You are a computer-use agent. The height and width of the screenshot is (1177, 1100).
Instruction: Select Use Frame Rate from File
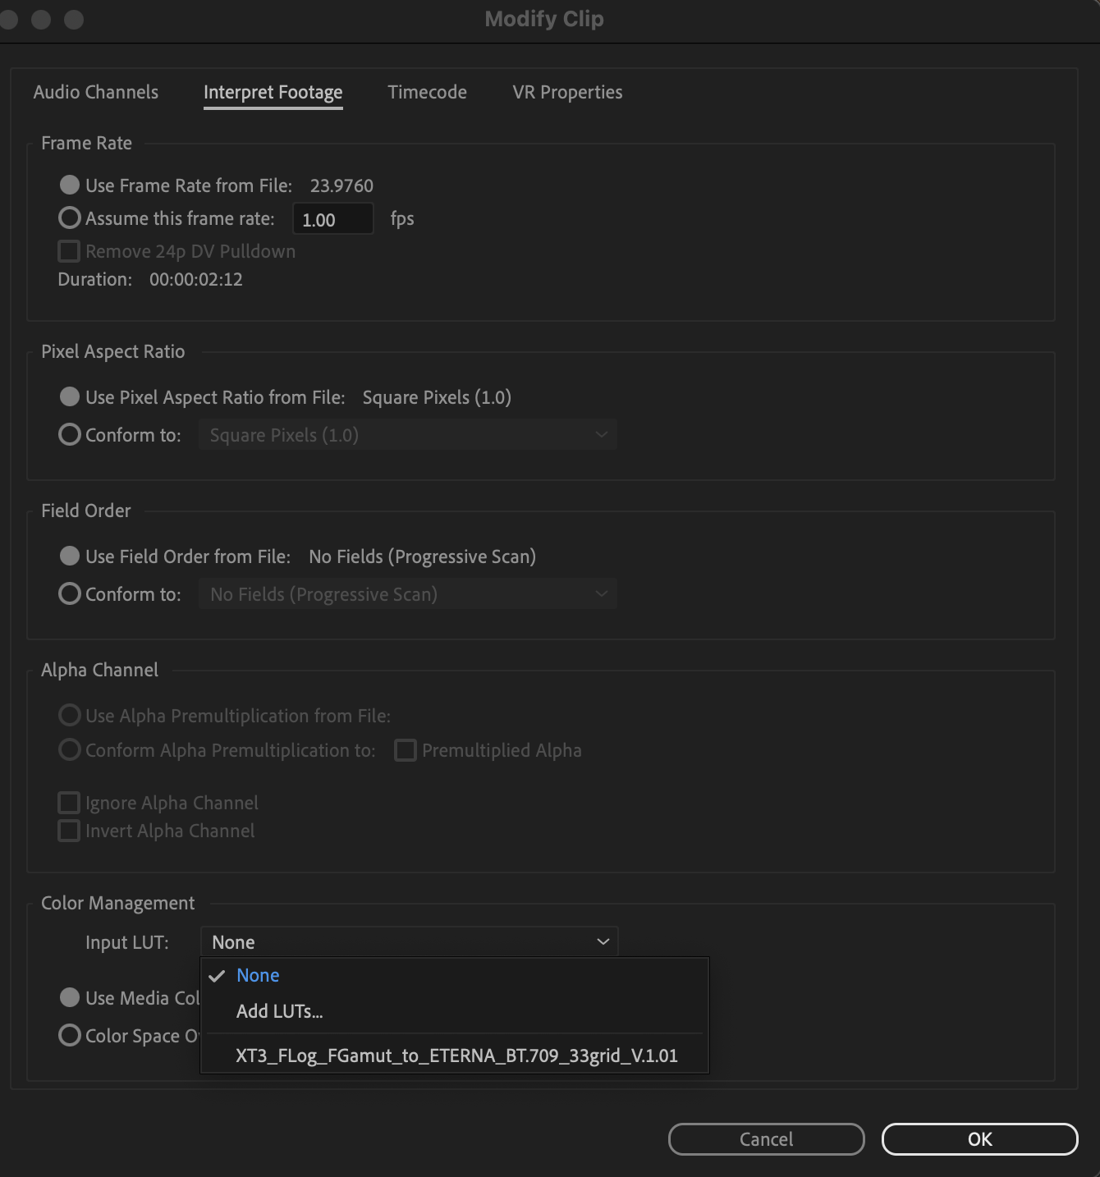click(70, 185)
